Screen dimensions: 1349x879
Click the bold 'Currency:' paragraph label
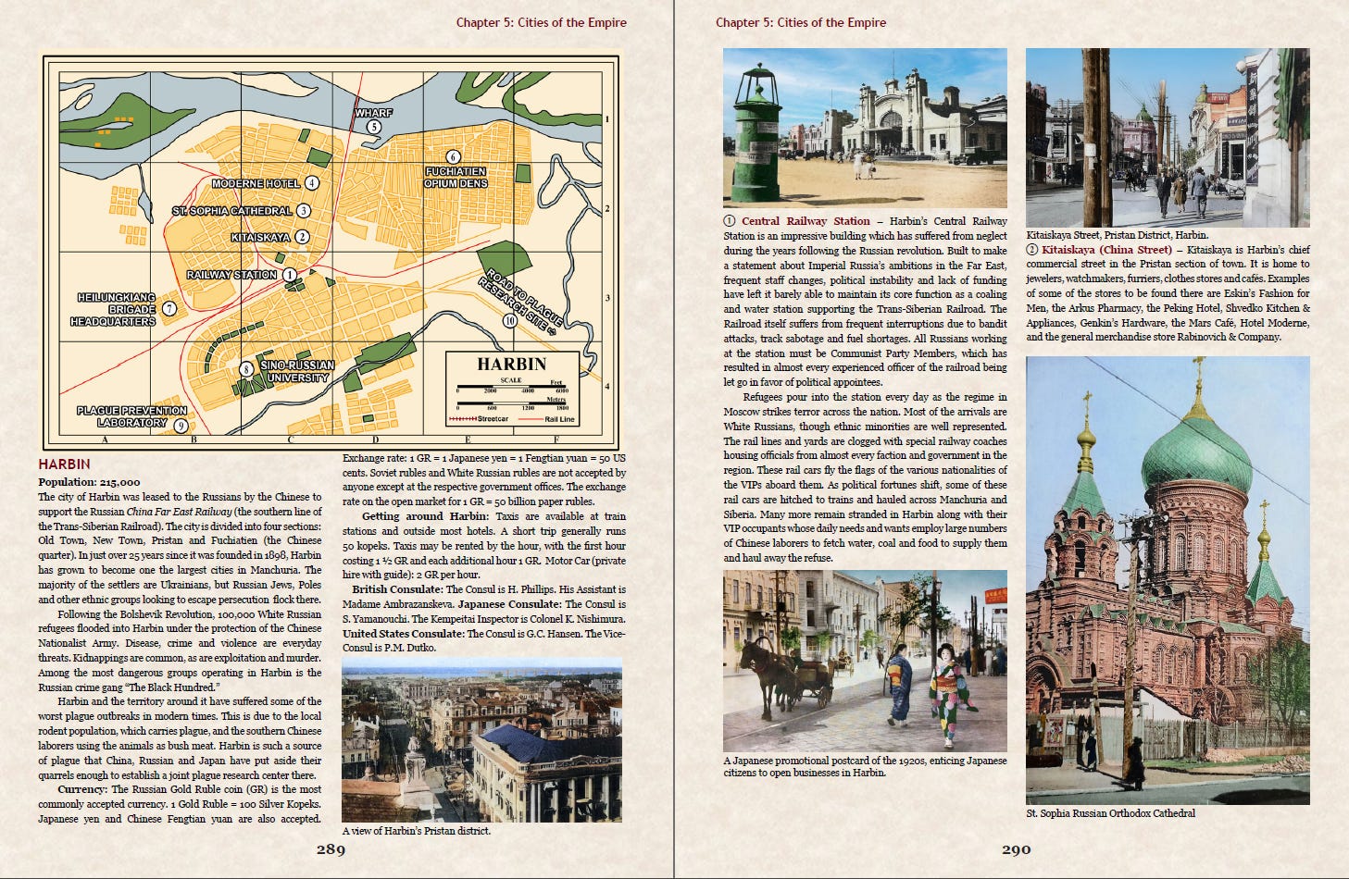point(82,789)
